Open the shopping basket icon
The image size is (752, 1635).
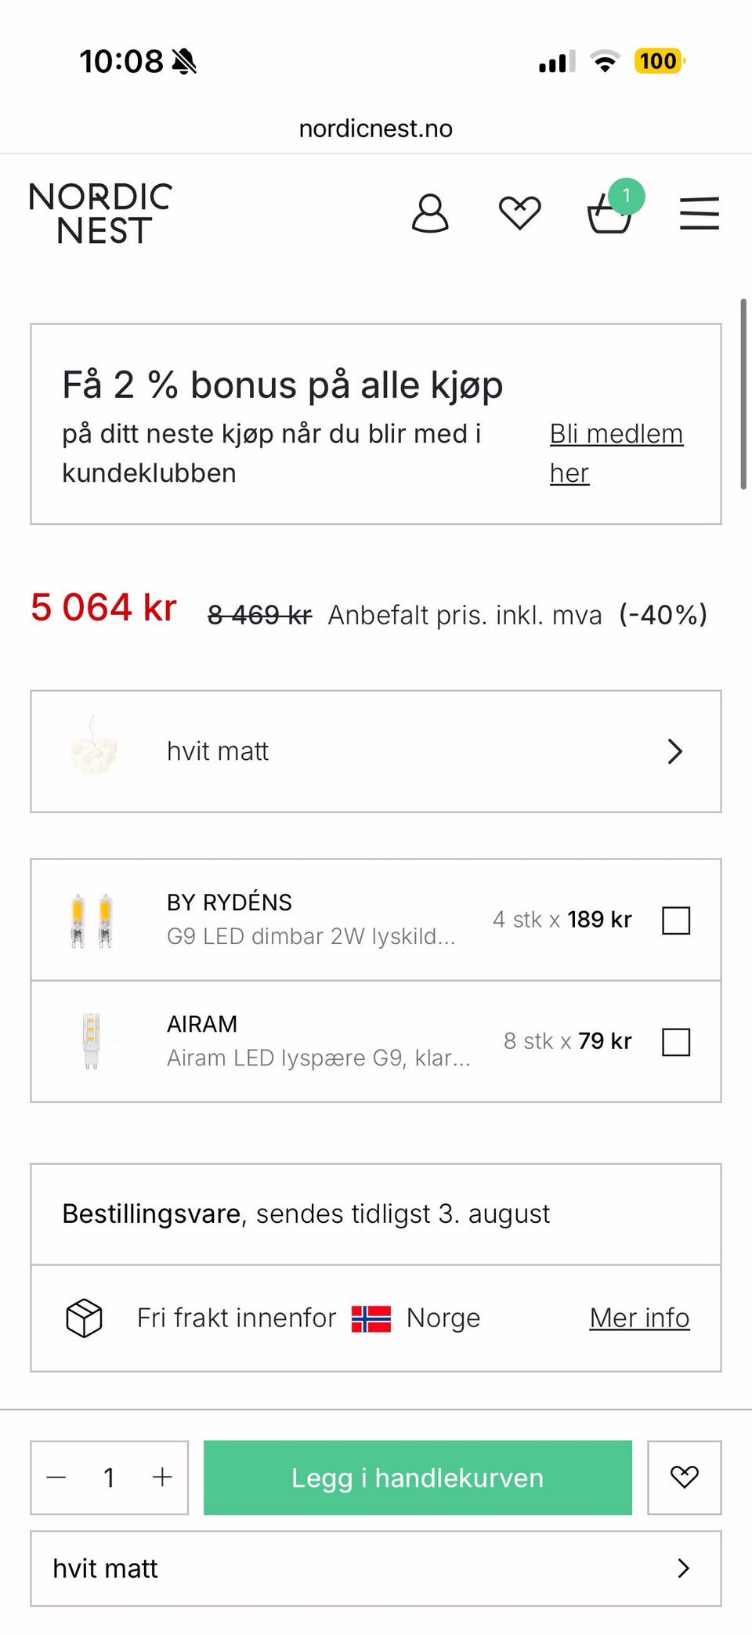tap(610, 213)
